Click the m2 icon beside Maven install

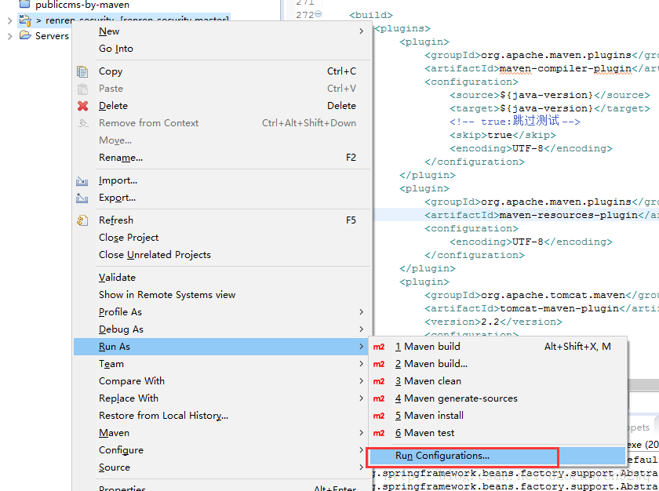tap(379, 416)
